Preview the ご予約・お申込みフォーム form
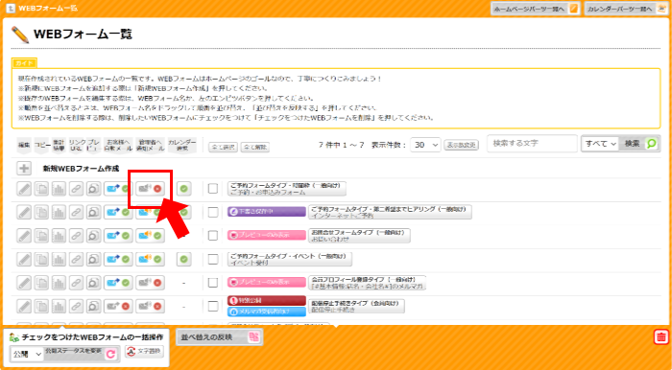Screen dimensions: 672x370 click(93, 189)
